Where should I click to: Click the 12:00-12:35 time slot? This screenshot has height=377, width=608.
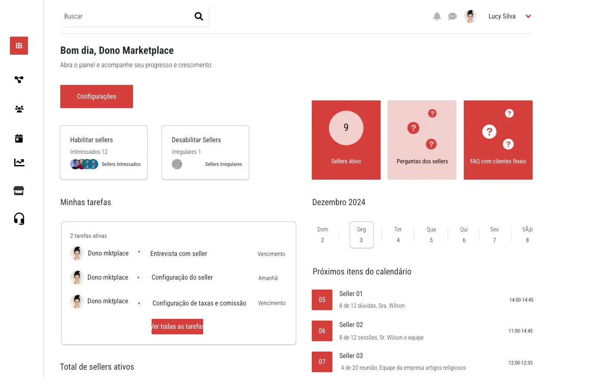click(521, 363)
